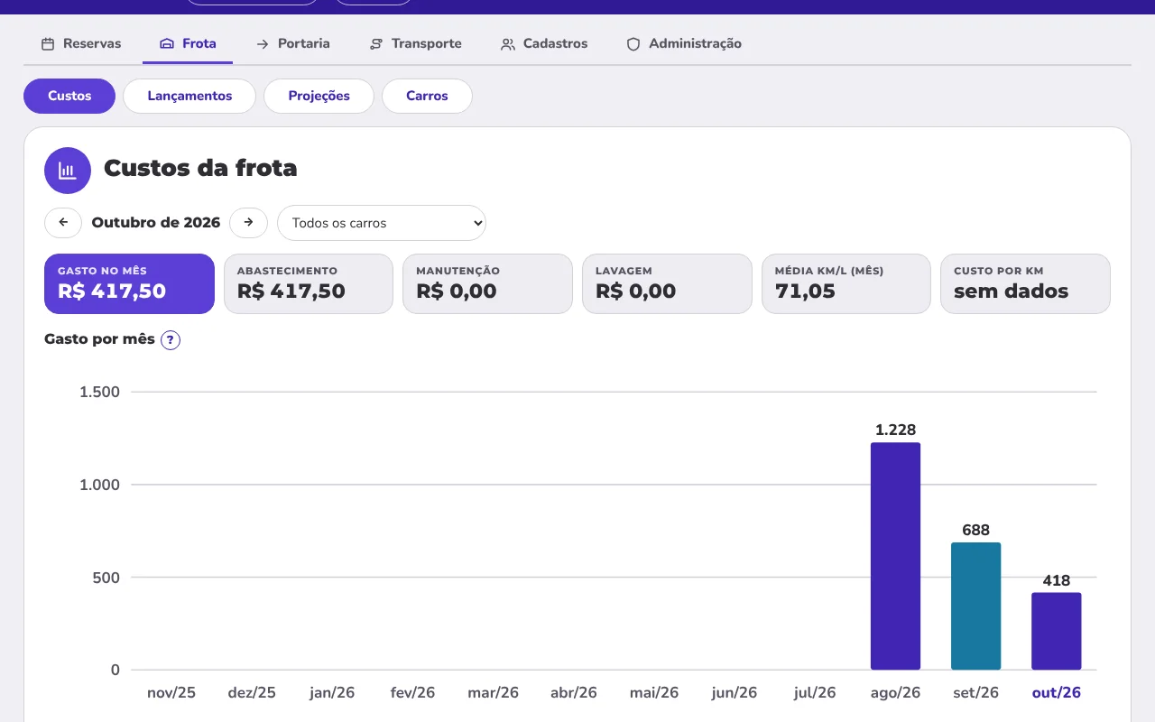
Task: Go to previous month with left arrow
Action: (x=63, y=223)
